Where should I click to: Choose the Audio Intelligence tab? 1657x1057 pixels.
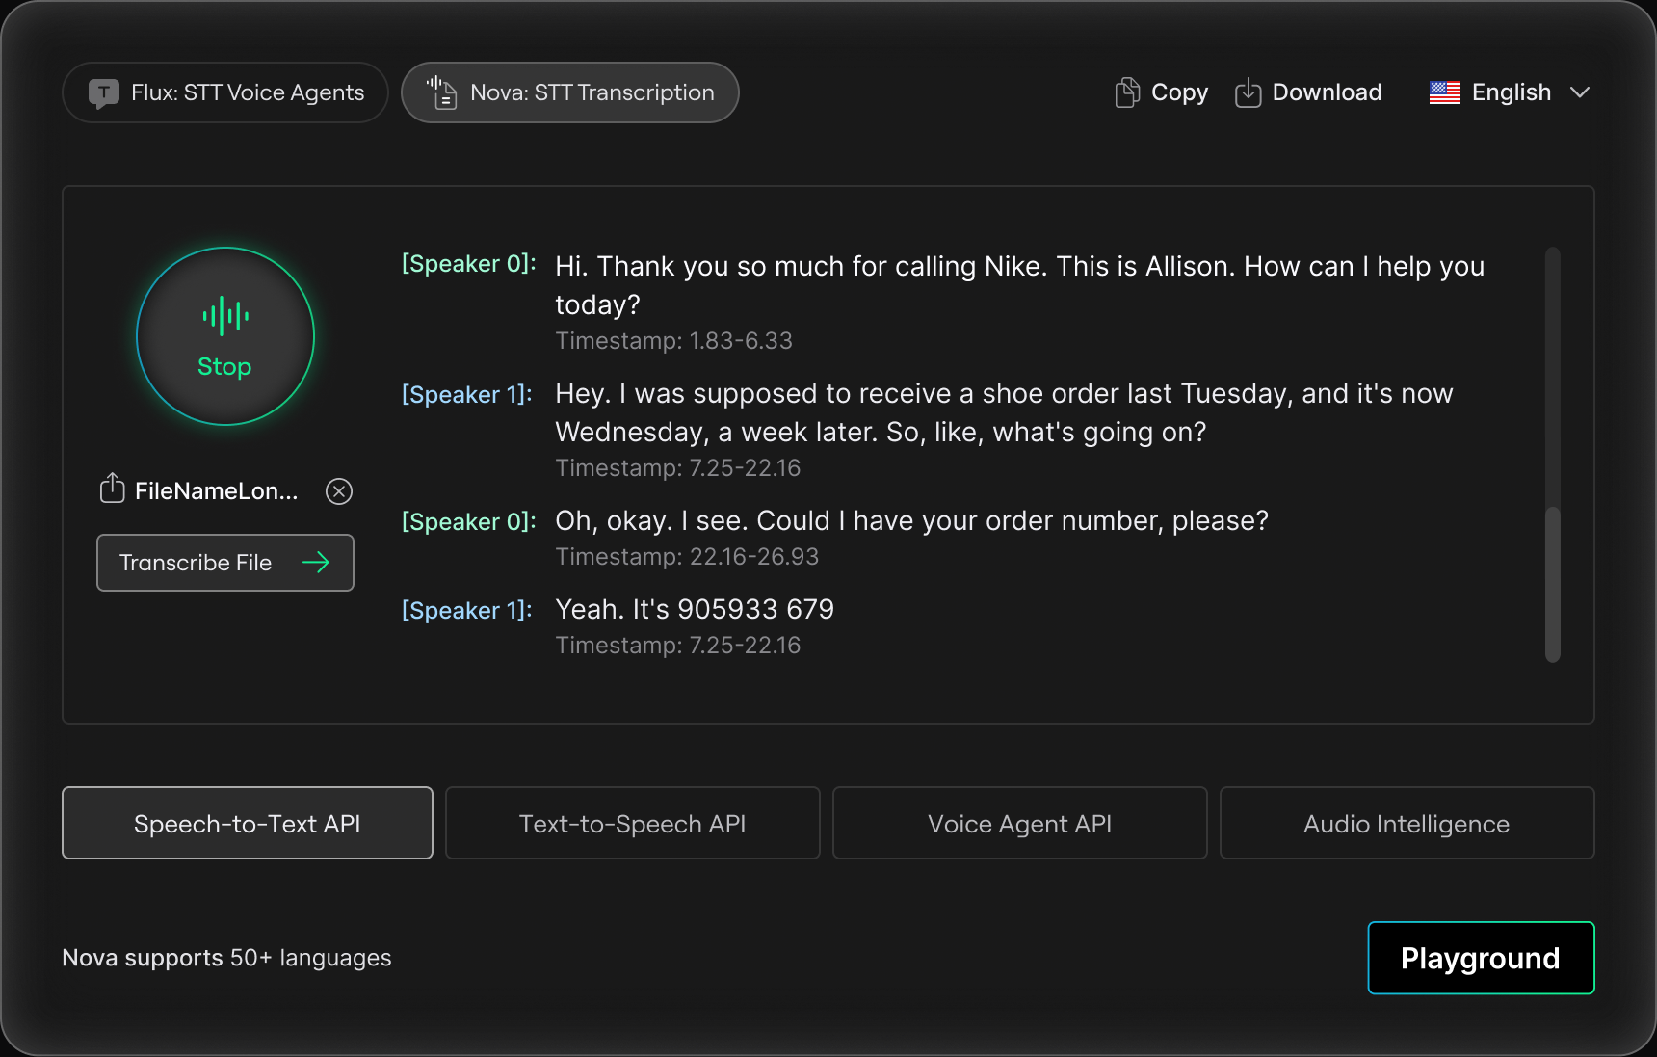[1407, 824]
